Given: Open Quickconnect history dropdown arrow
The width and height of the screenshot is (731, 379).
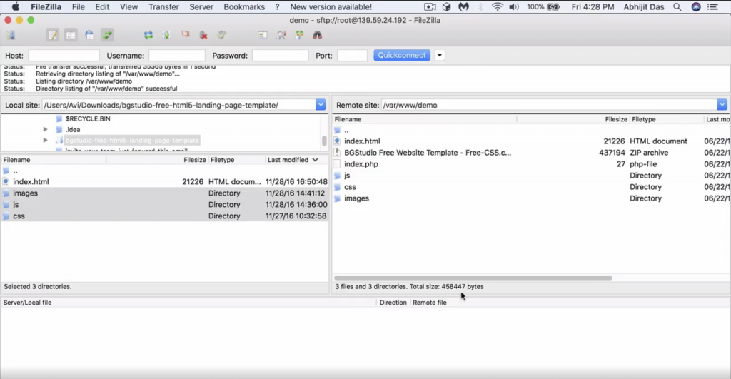Looking at the screenshot, I should tap(439, 55).
